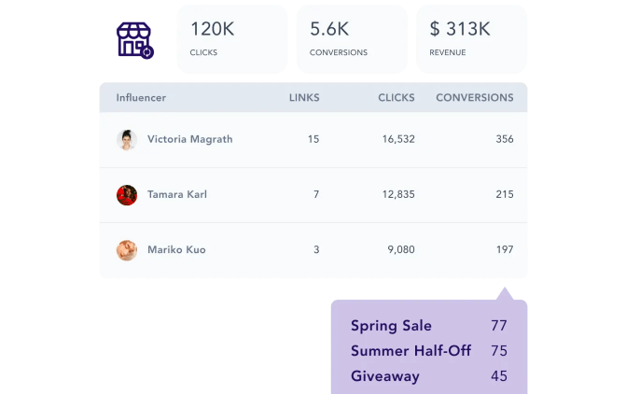Select Summer Half-Off in the tooltip
Viewport: 626px width, 394px height.
[410, 351]
